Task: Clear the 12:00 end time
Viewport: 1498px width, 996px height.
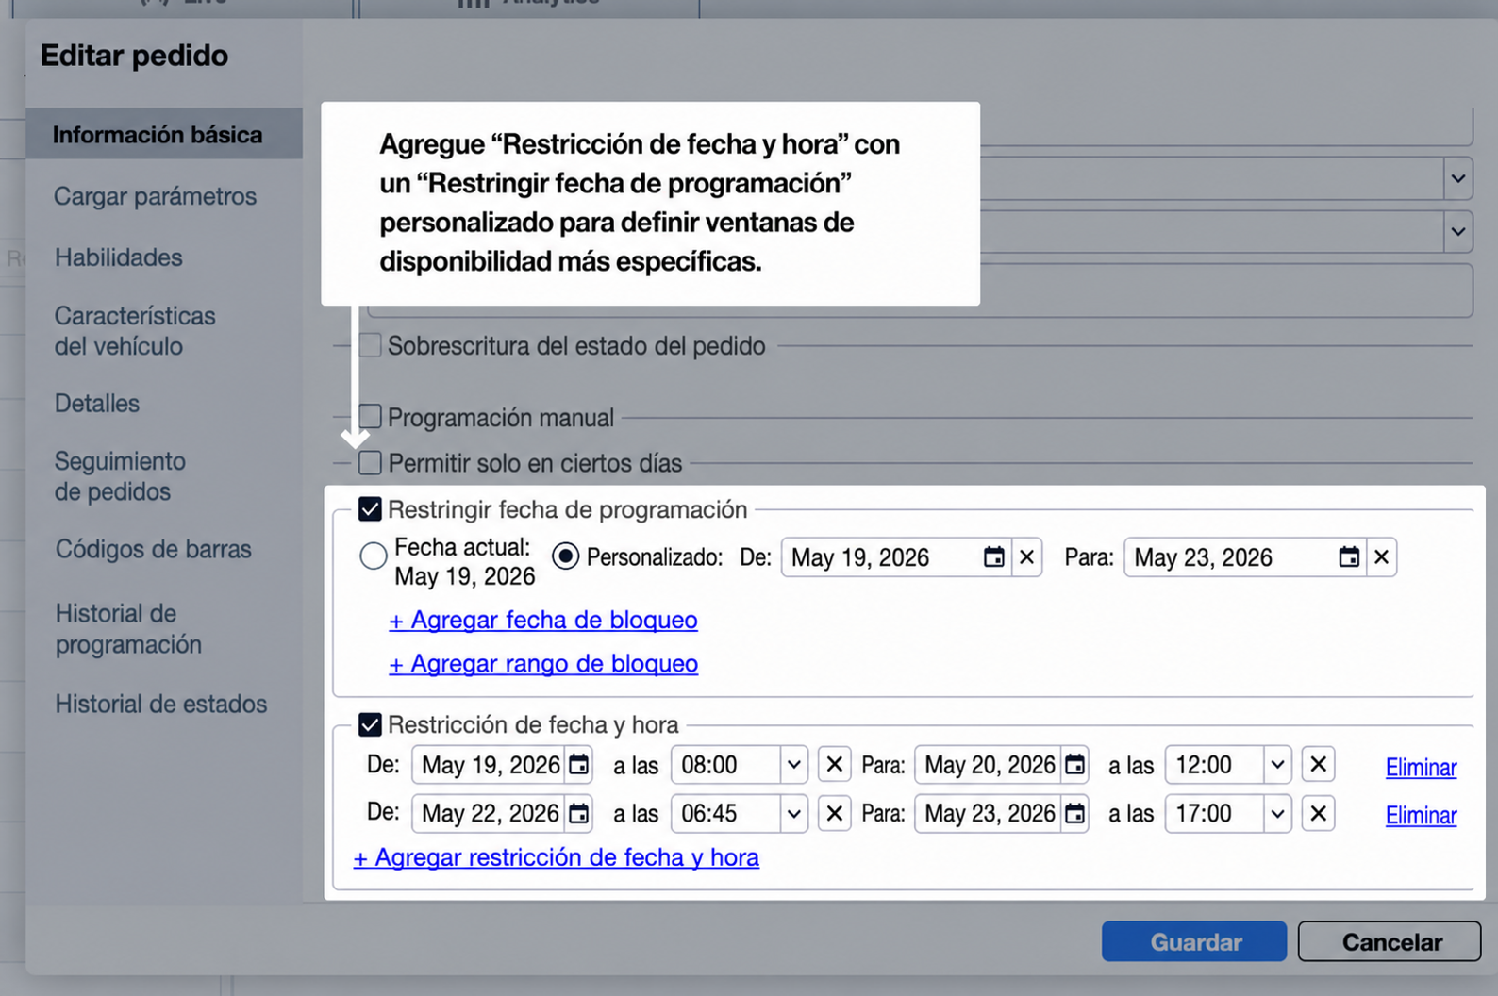Action: pyautogui.click(x=1319, y=764)
